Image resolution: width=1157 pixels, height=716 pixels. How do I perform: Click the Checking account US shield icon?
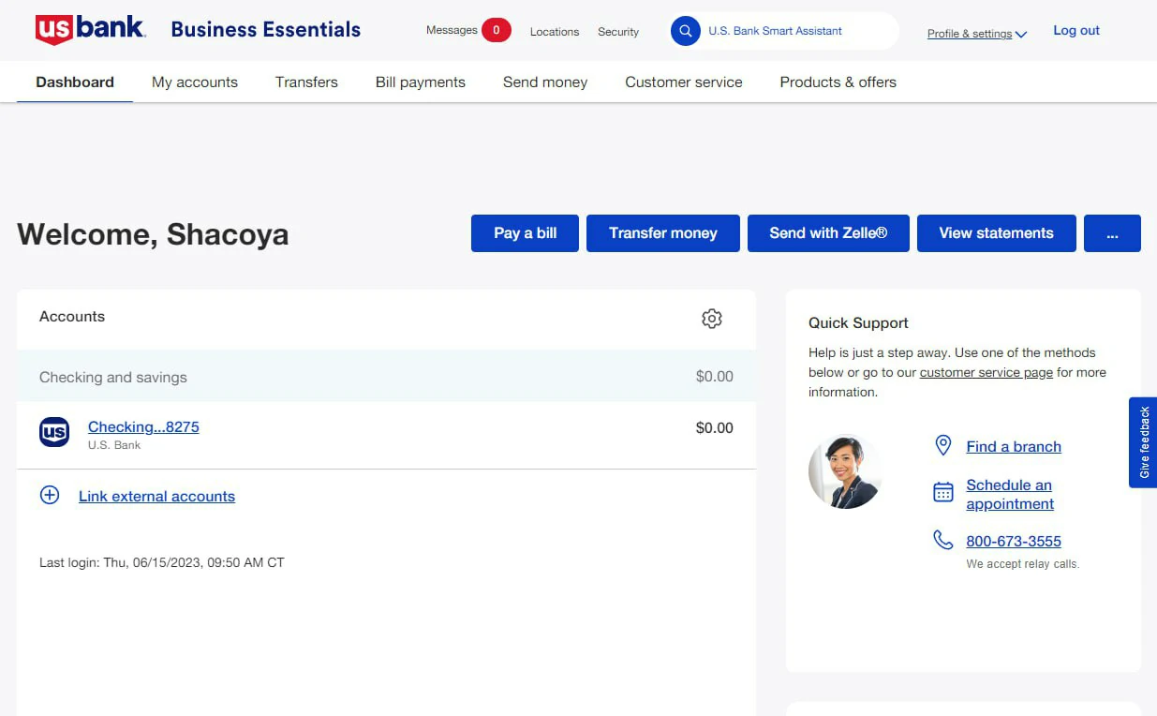point(54,432)
